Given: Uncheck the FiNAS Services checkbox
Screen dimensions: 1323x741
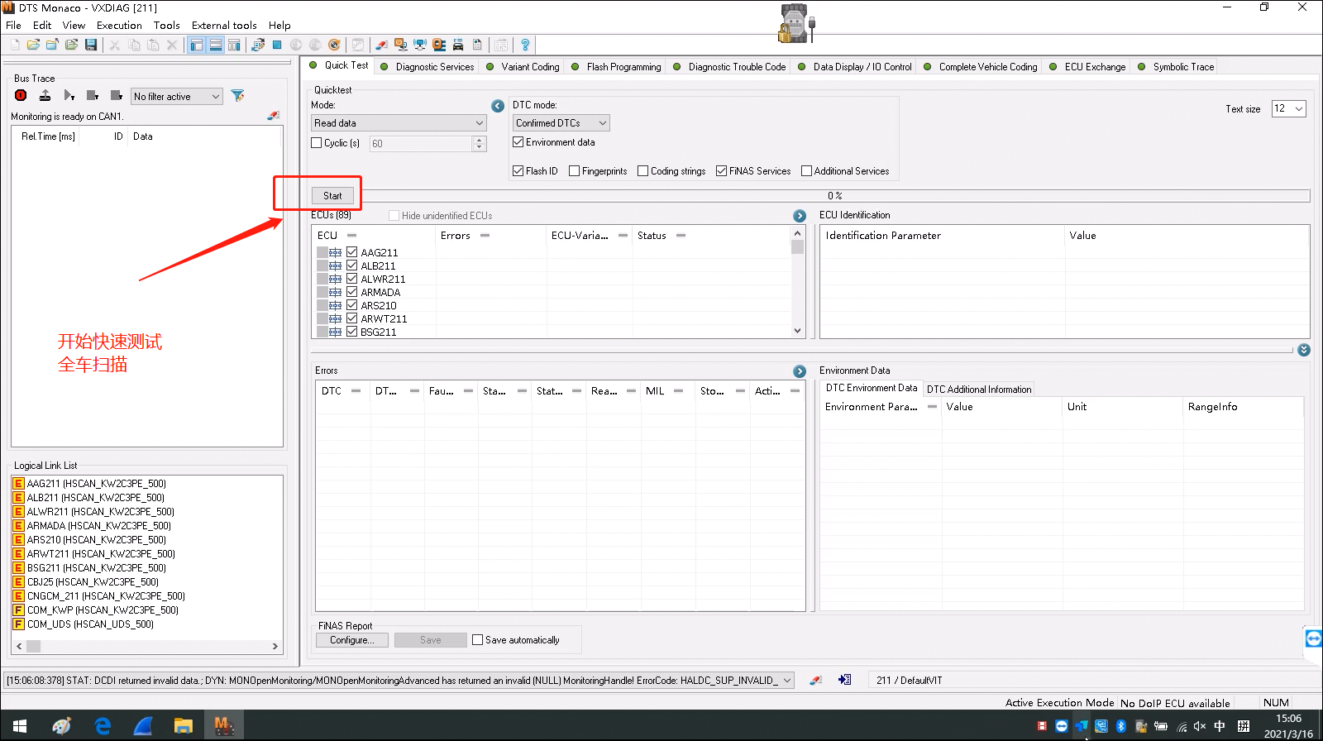Looking at the screenshot, I should [722, 171].
